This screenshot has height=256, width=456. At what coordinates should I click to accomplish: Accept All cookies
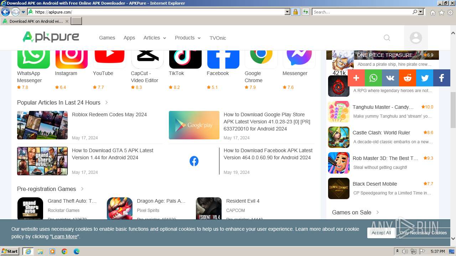click(x=381, y=233)
